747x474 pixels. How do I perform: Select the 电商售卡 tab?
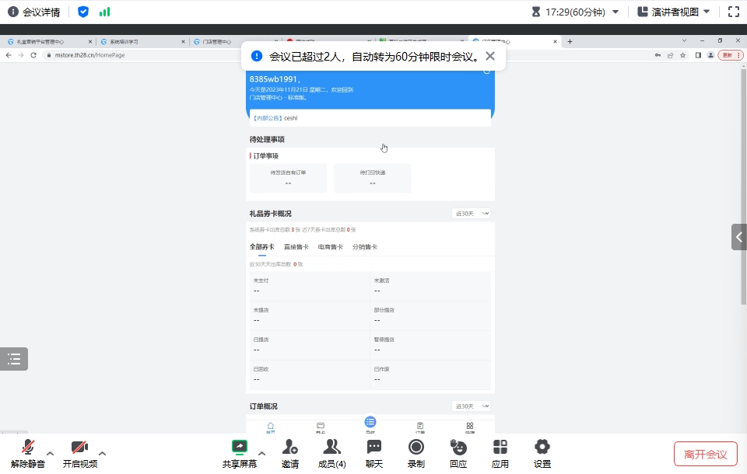(x=330, y=246)
